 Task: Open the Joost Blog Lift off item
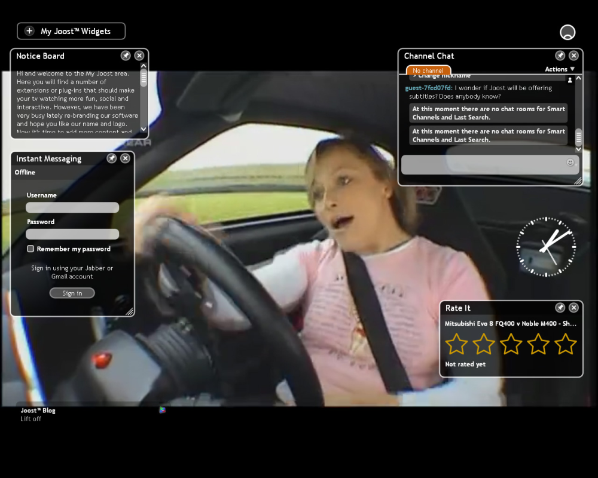tap(38, 414)
